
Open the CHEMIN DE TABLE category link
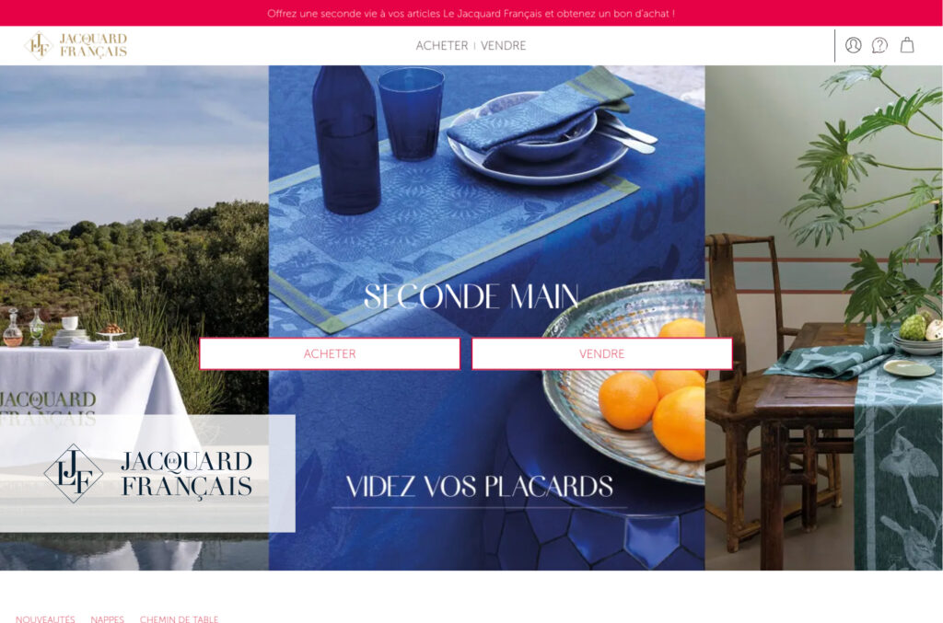[x=180, y=618]
